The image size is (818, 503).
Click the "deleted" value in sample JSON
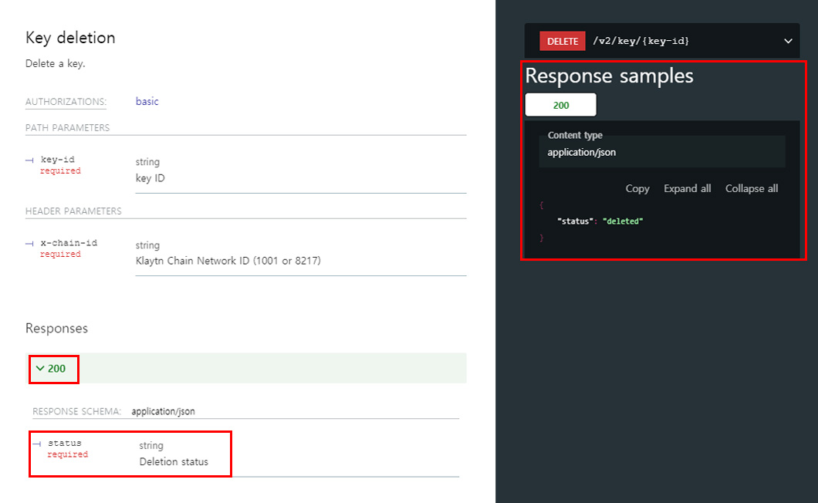pos(622,221)
